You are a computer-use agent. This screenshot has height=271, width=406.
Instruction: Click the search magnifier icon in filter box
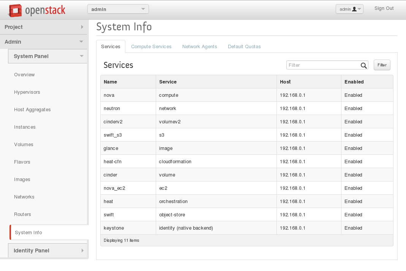[x=363, y=66]
